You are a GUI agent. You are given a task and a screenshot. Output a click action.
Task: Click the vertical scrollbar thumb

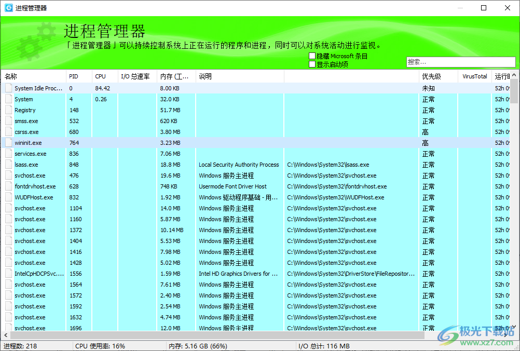(514, 92)
